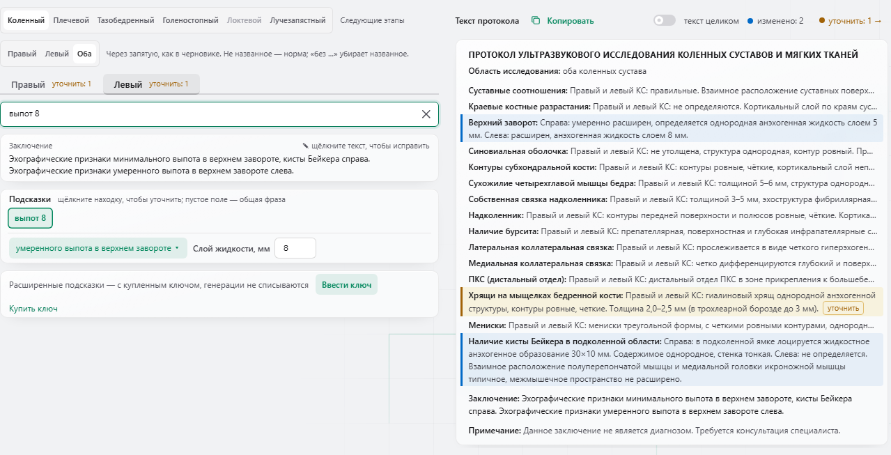Image resolution: width=891 pixels, height=455 pixels.
Task: Open the 'умеренного выпота в верхнем завороте' dropdown
Action: 98,248
